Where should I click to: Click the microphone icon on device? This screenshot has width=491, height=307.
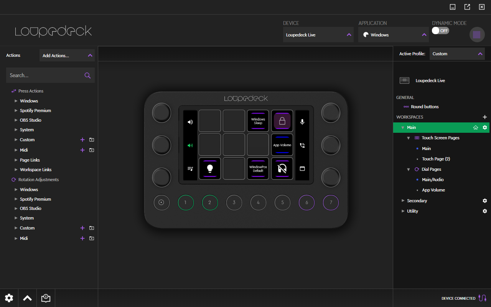pyautogui.click(x=302, y=122)
